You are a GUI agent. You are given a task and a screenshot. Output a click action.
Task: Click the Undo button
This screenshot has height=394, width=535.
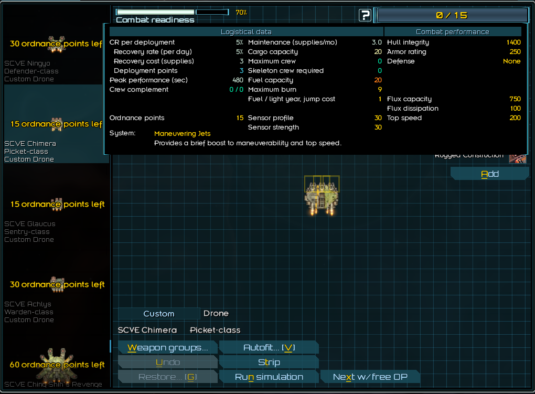[167, 362]
